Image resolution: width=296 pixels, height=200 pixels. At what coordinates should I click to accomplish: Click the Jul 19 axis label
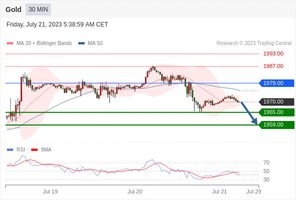tap(50, 191)
